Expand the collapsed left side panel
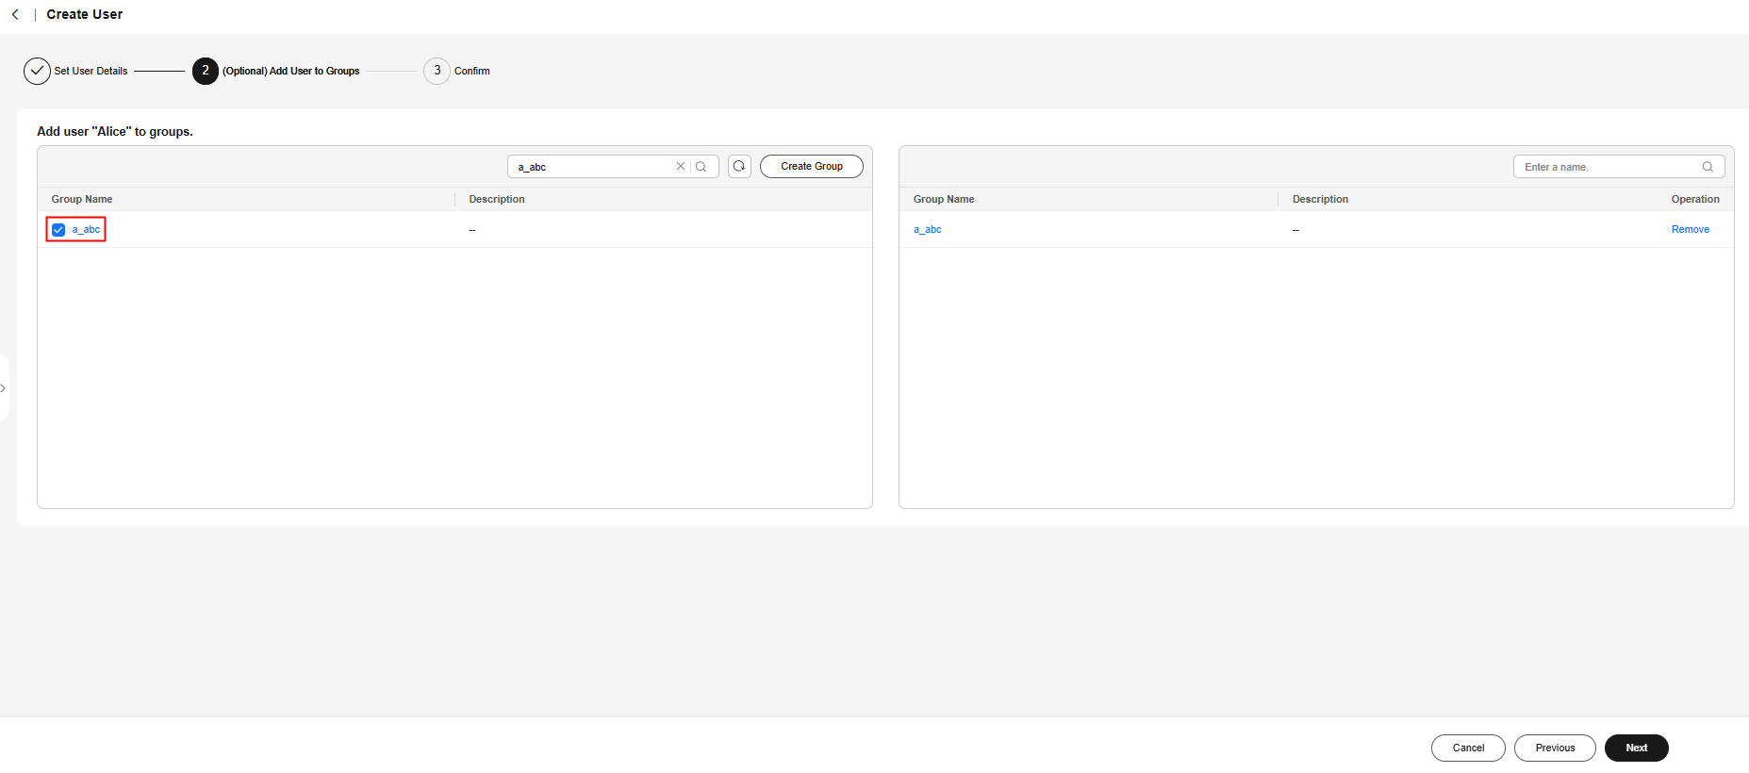The width and height of the screenshot is (1749, 773). [x=4, y=388]
